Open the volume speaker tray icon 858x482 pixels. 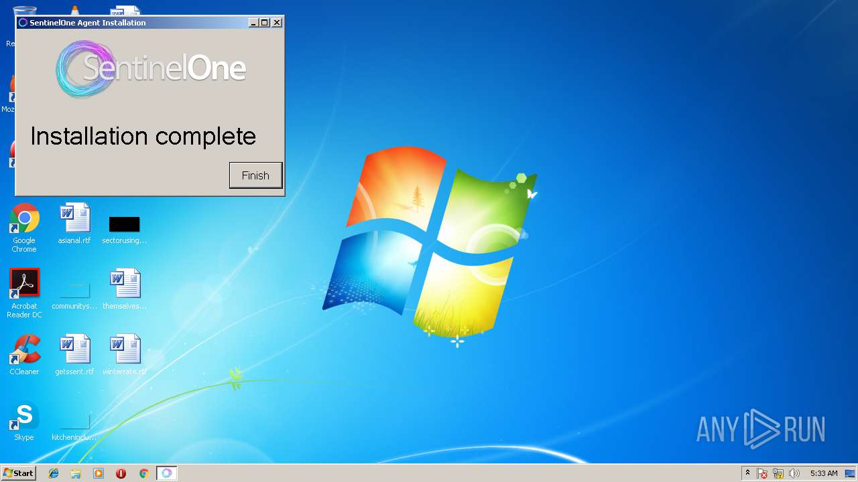click(x=794, y=473)
